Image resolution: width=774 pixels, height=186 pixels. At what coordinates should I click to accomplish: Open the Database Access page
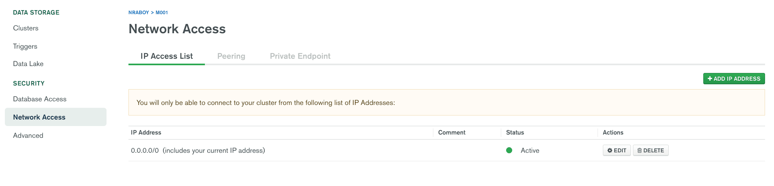tap(39, 99)
